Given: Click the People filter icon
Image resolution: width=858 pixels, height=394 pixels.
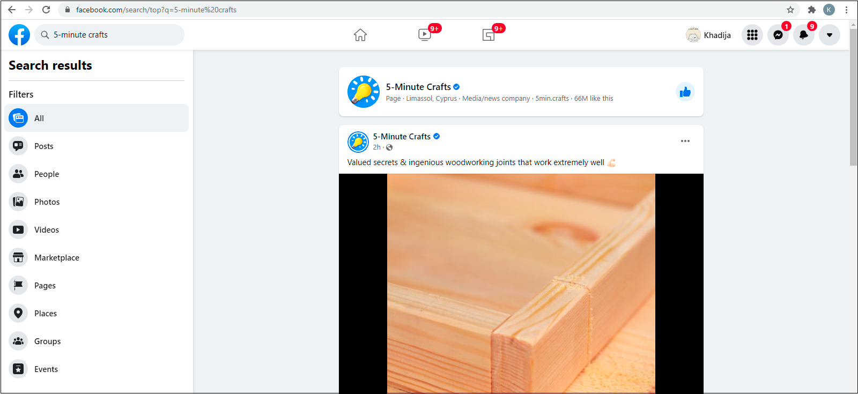Looking at the screenshot, I should coord(18,174).
